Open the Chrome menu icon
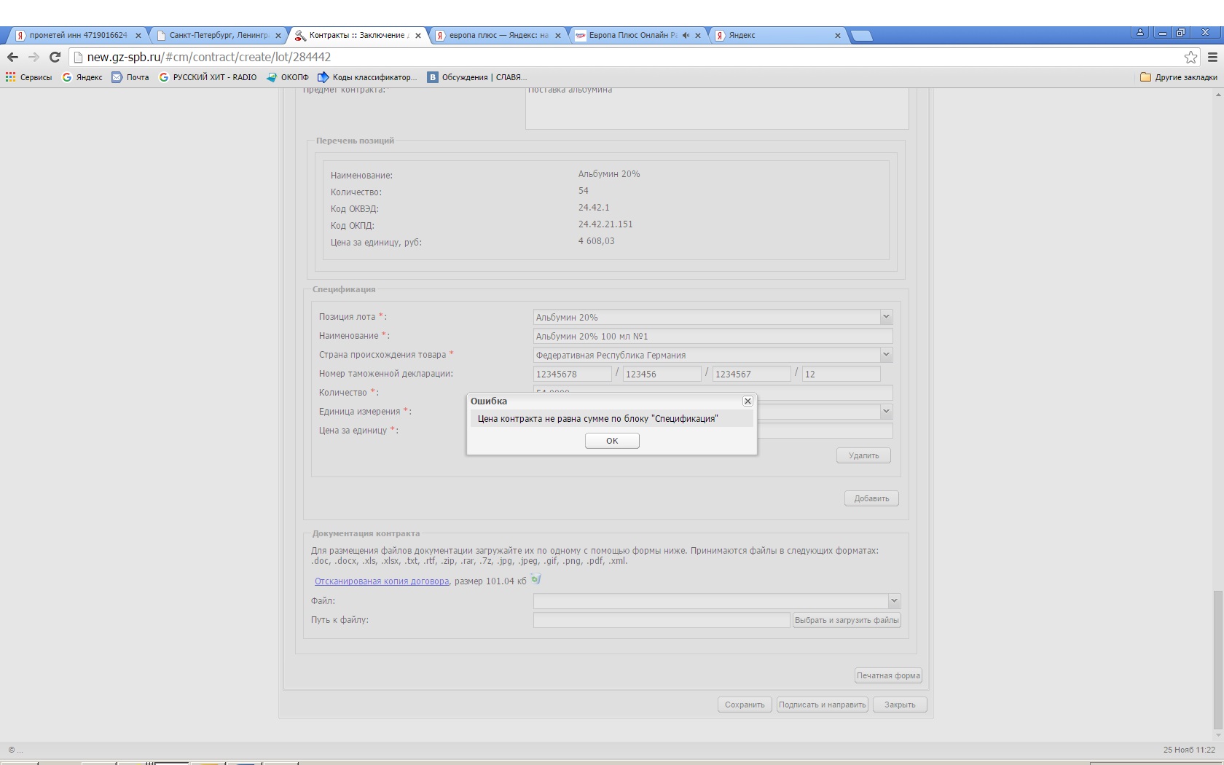Image resolution: width=1224 pixels, height=765 pixels. 1212,57
